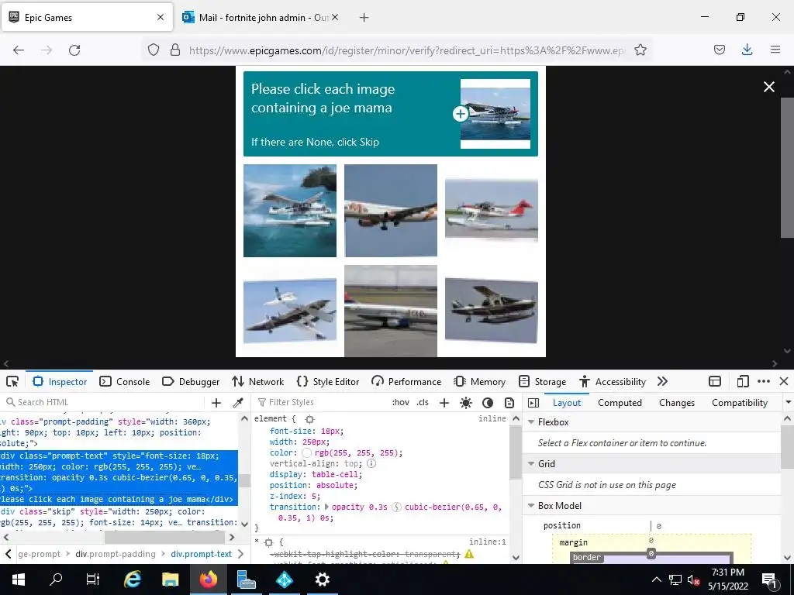Viewport: 794px width, 595px height.
Task: Toggle print media simulation icon
Action: pos(509,403)
